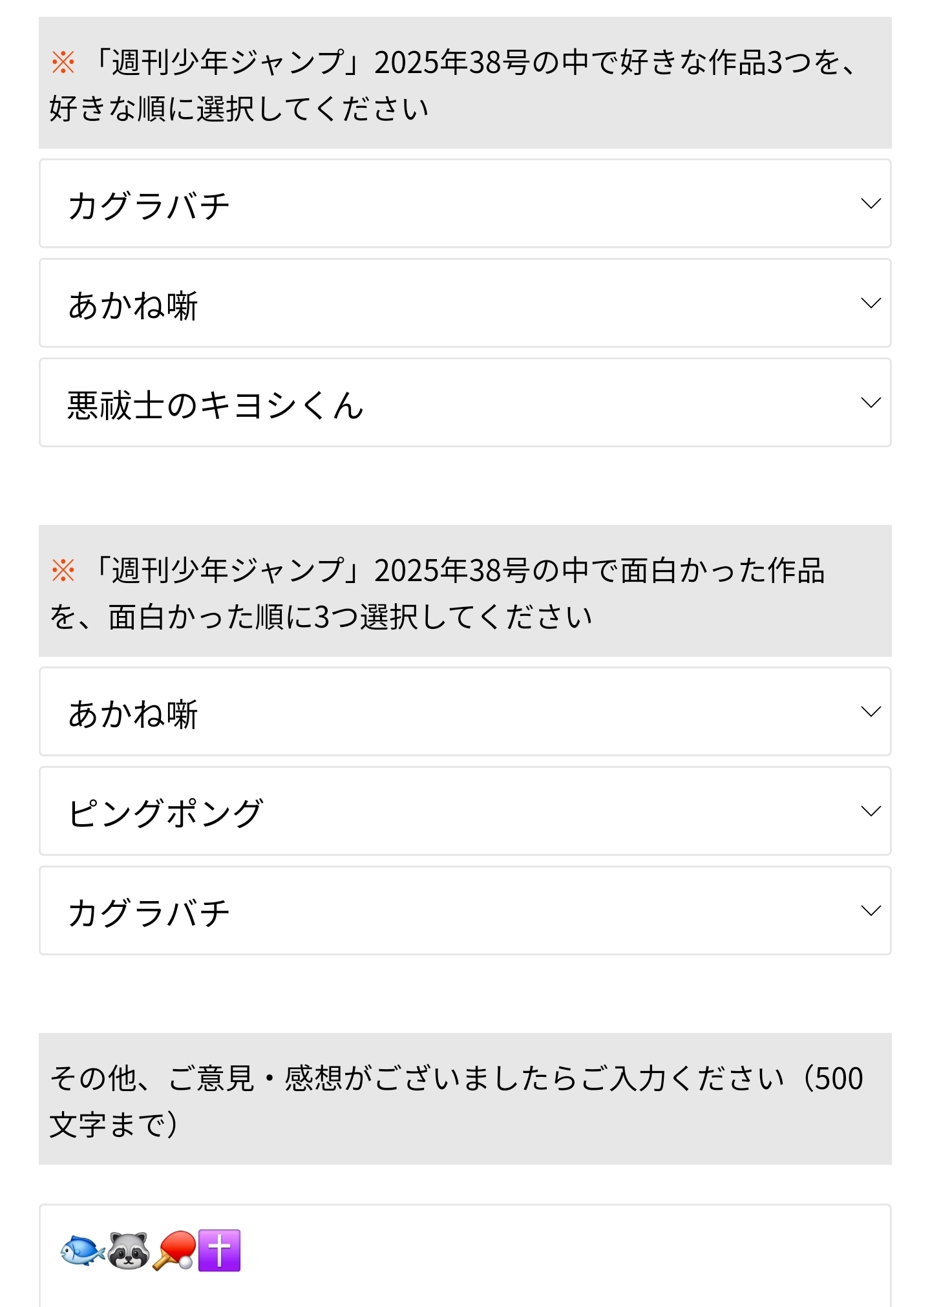930x1307 pixels.
Task: Open the あかね噺 dropdown under 好きな作品 question
Action: click(x=464, y=303)
